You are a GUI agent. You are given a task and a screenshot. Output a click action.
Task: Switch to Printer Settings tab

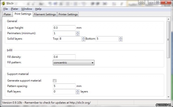(68, 14)
